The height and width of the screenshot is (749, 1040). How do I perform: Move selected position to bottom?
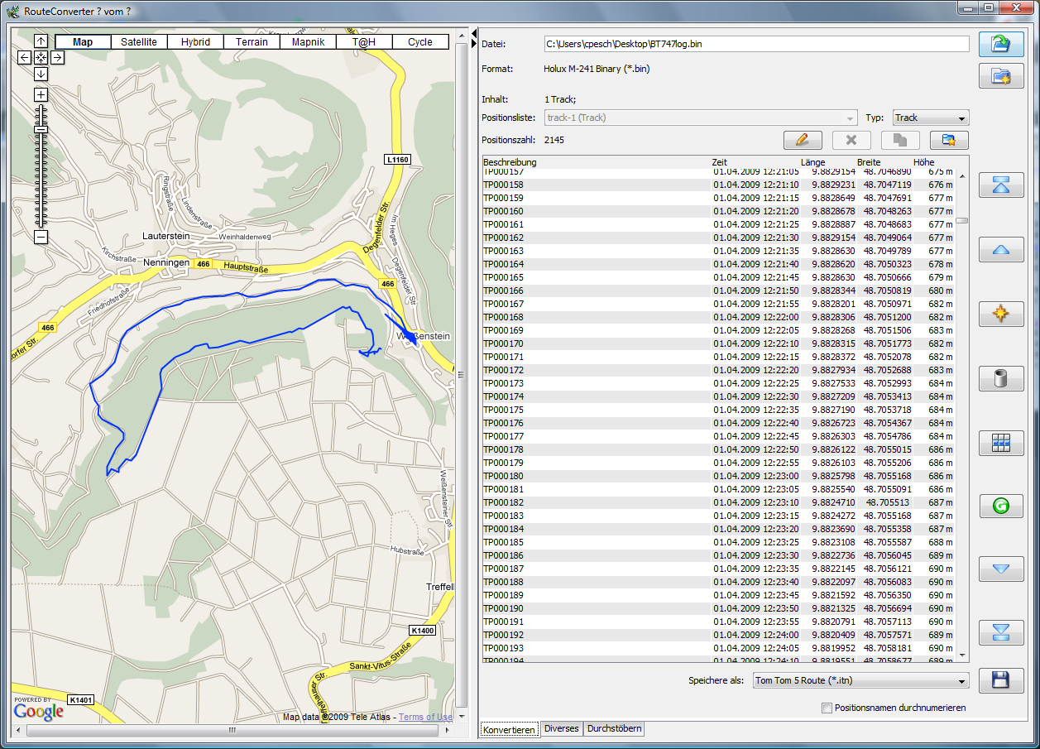point(1000,633)
